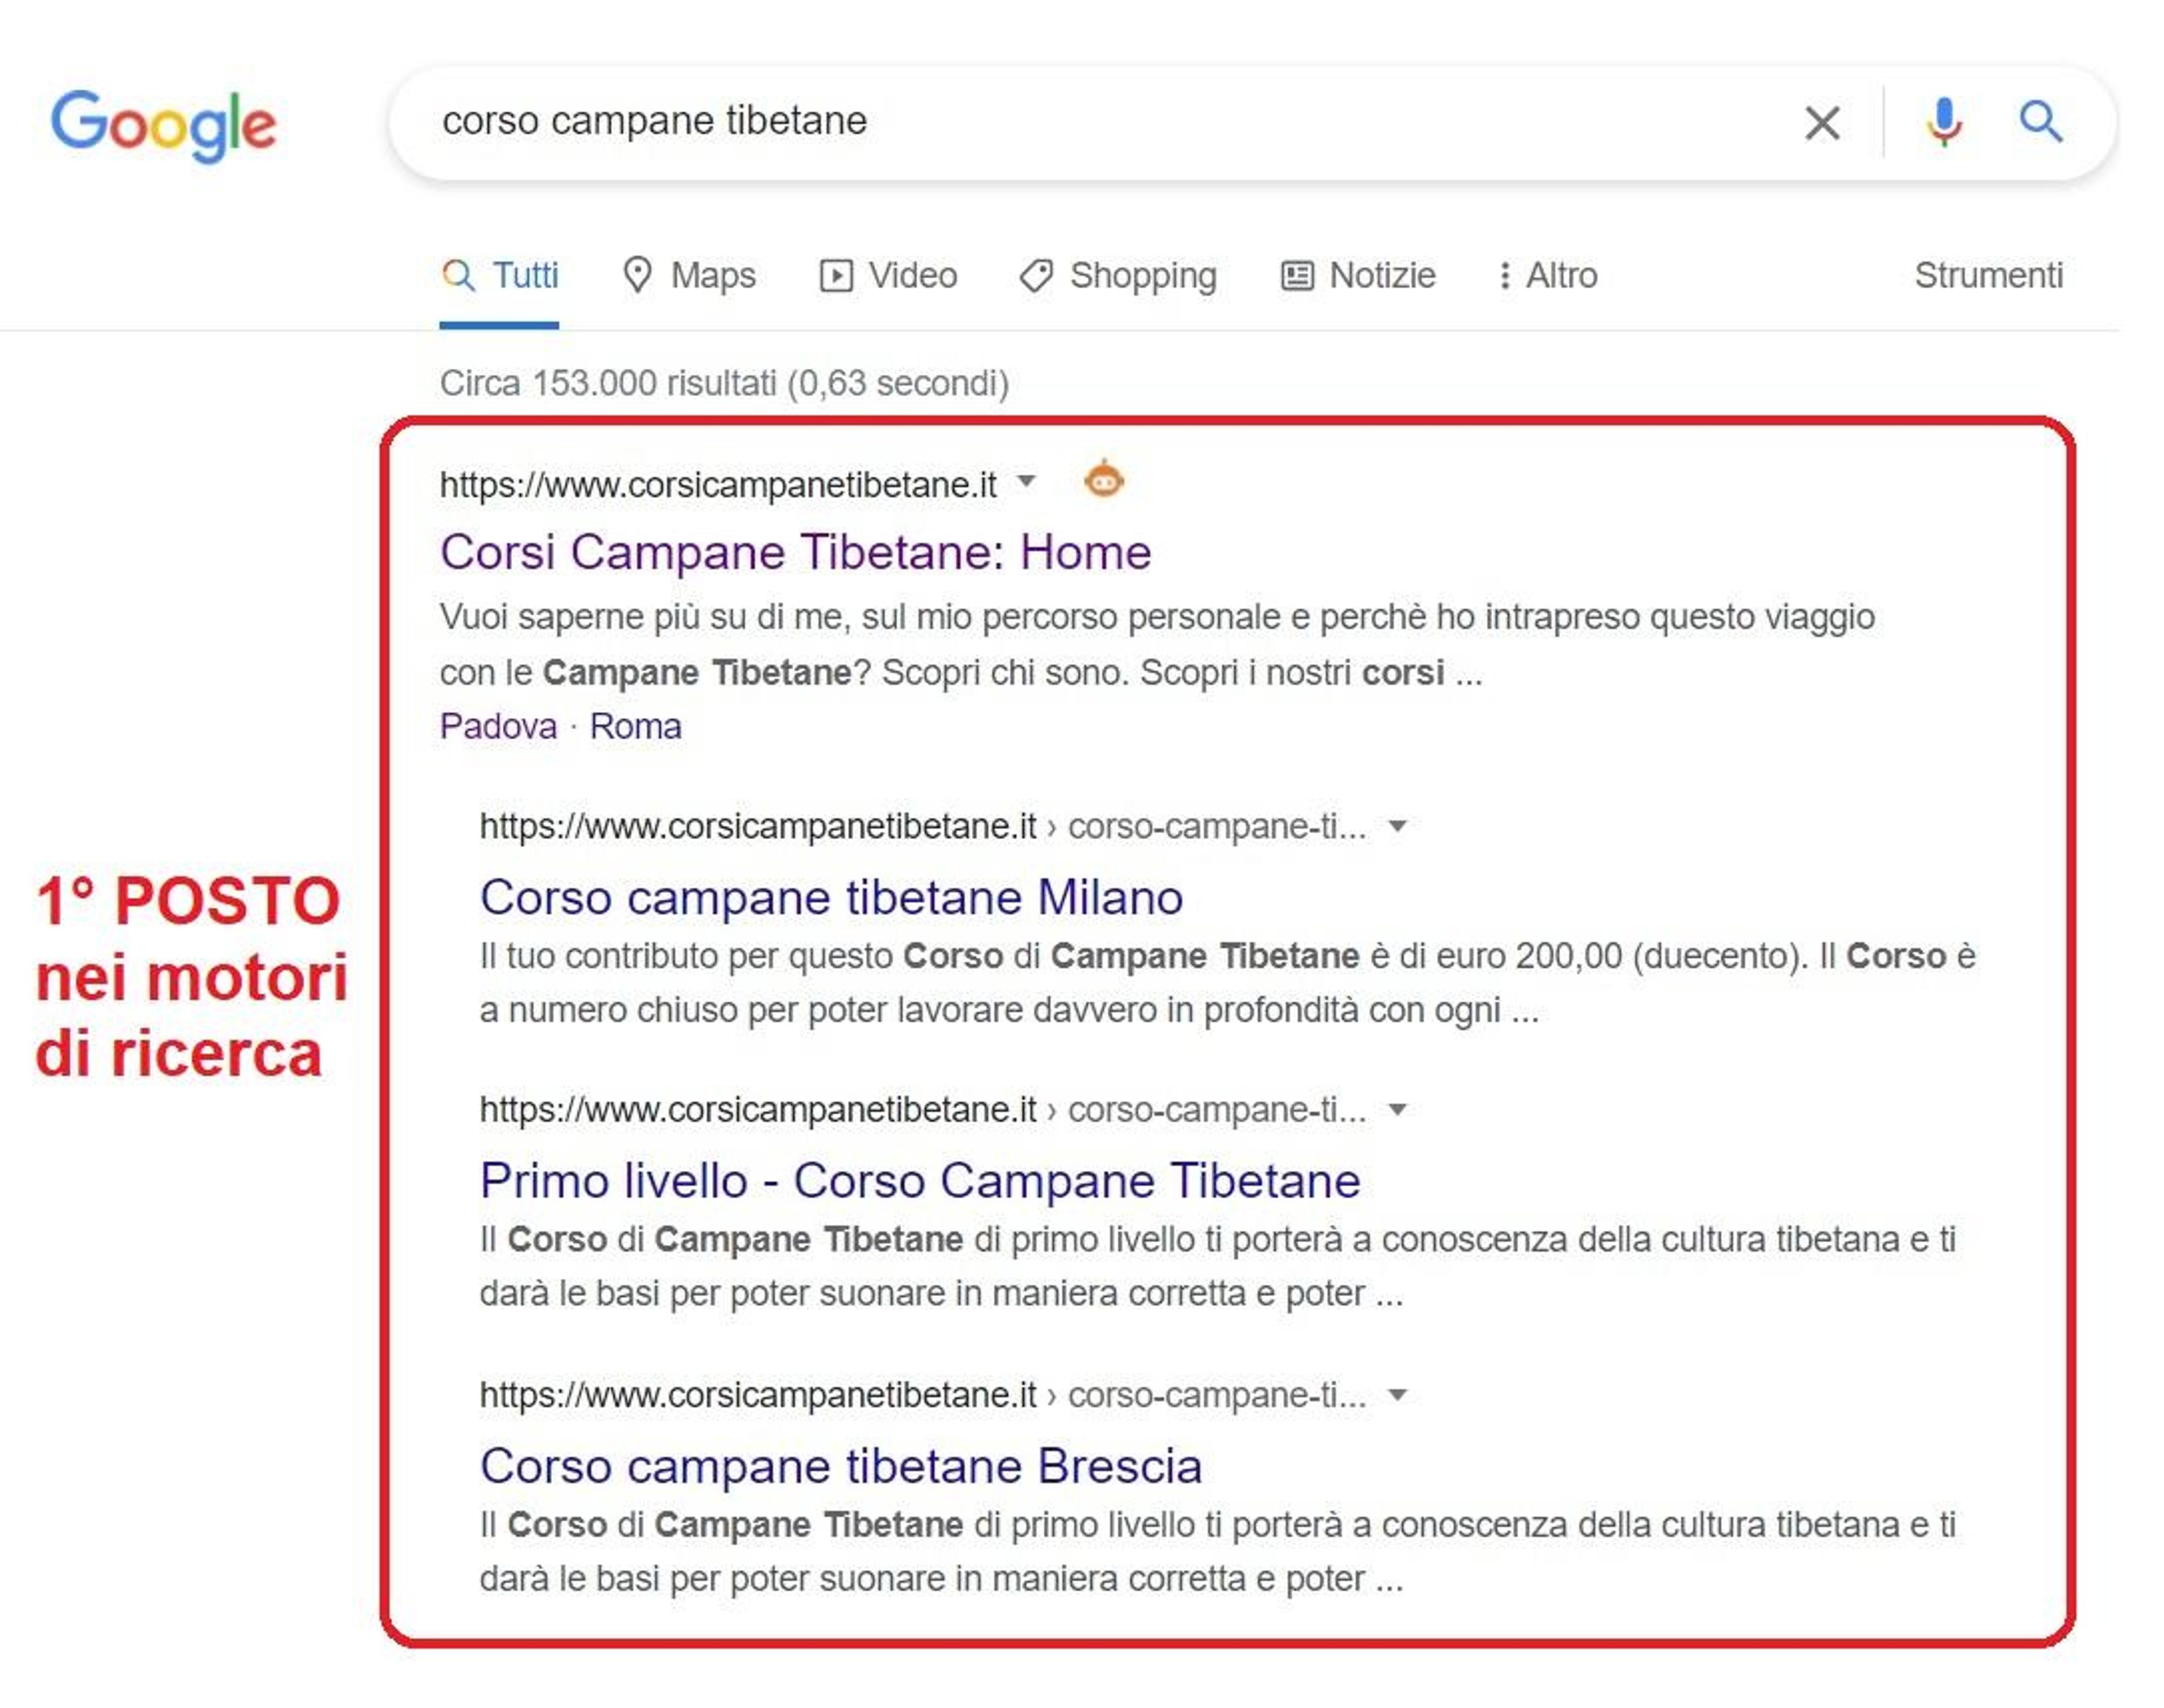Click the Google logo
This screenshot has width=2164, height=1708.
[163, 125]
